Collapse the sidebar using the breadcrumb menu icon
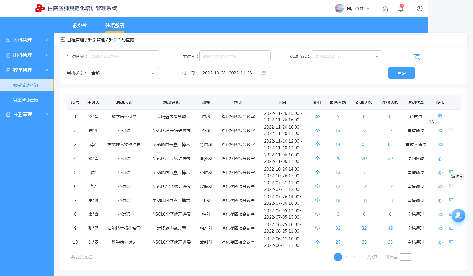The image size is (473, 276). coord(62,39)
